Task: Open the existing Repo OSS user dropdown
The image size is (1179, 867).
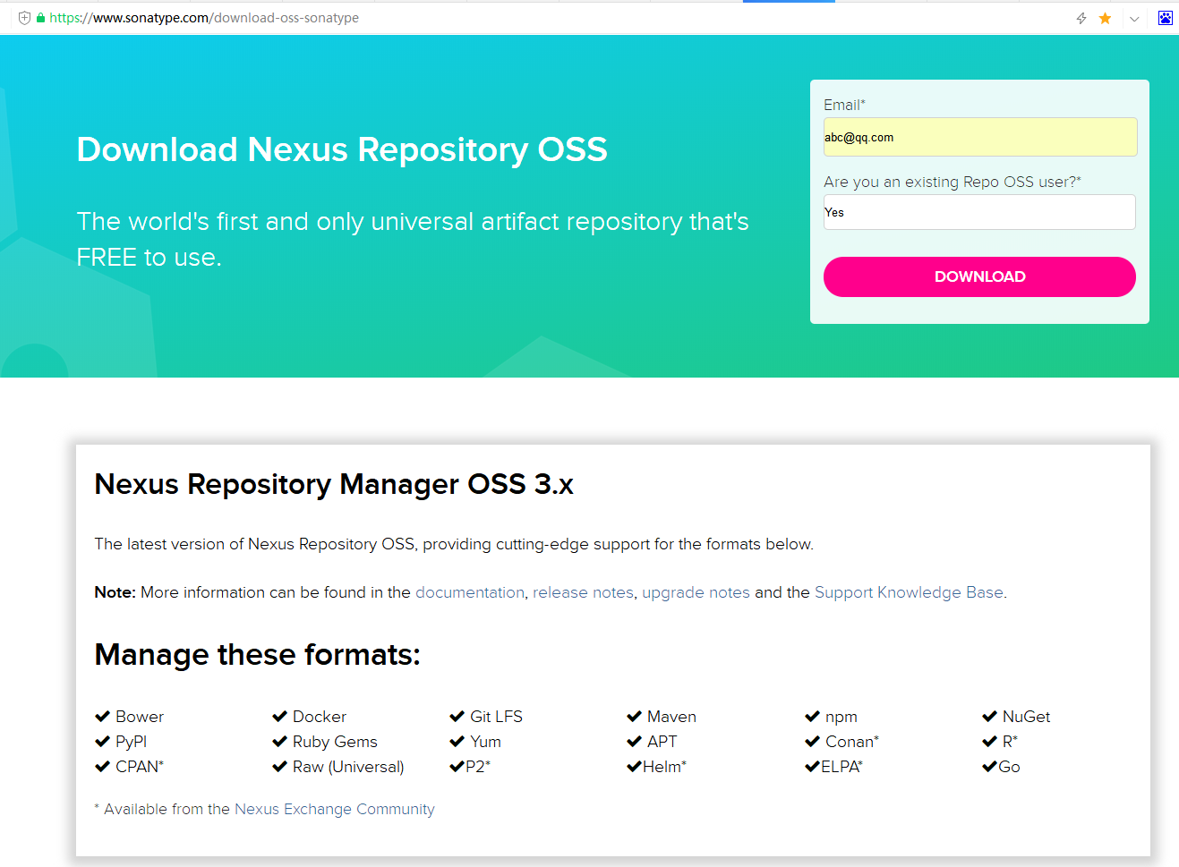Action: [x=979, y=212]
